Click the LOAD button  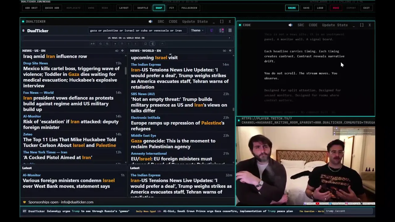(x=320, y=8)
